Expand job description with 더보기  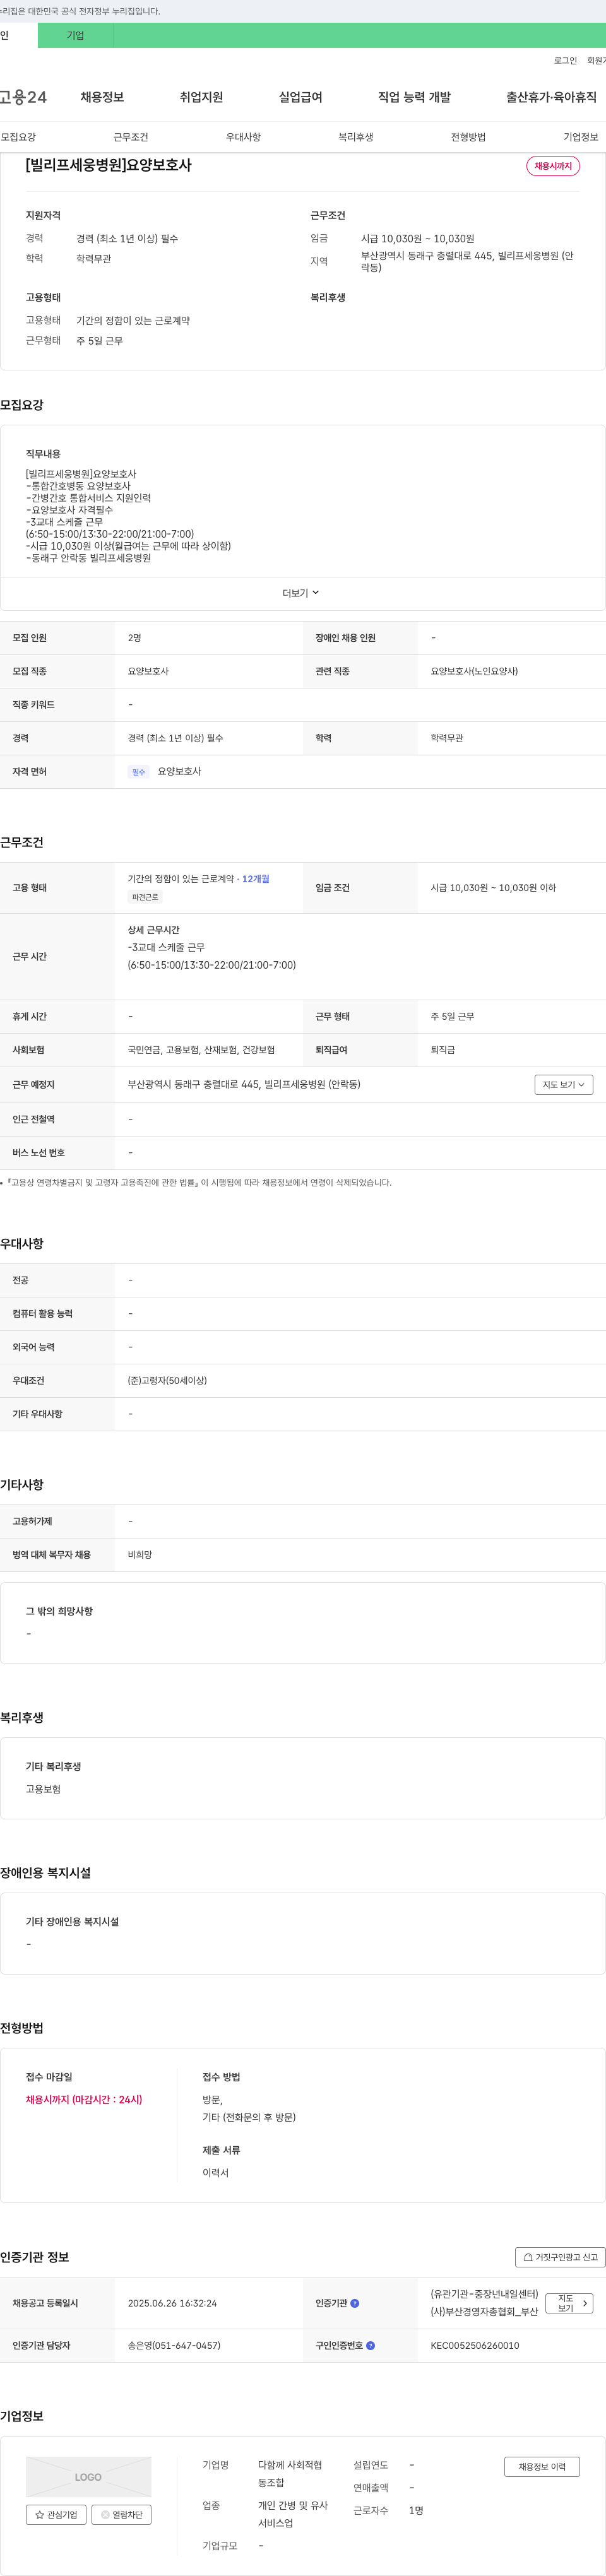click(301, 593)
